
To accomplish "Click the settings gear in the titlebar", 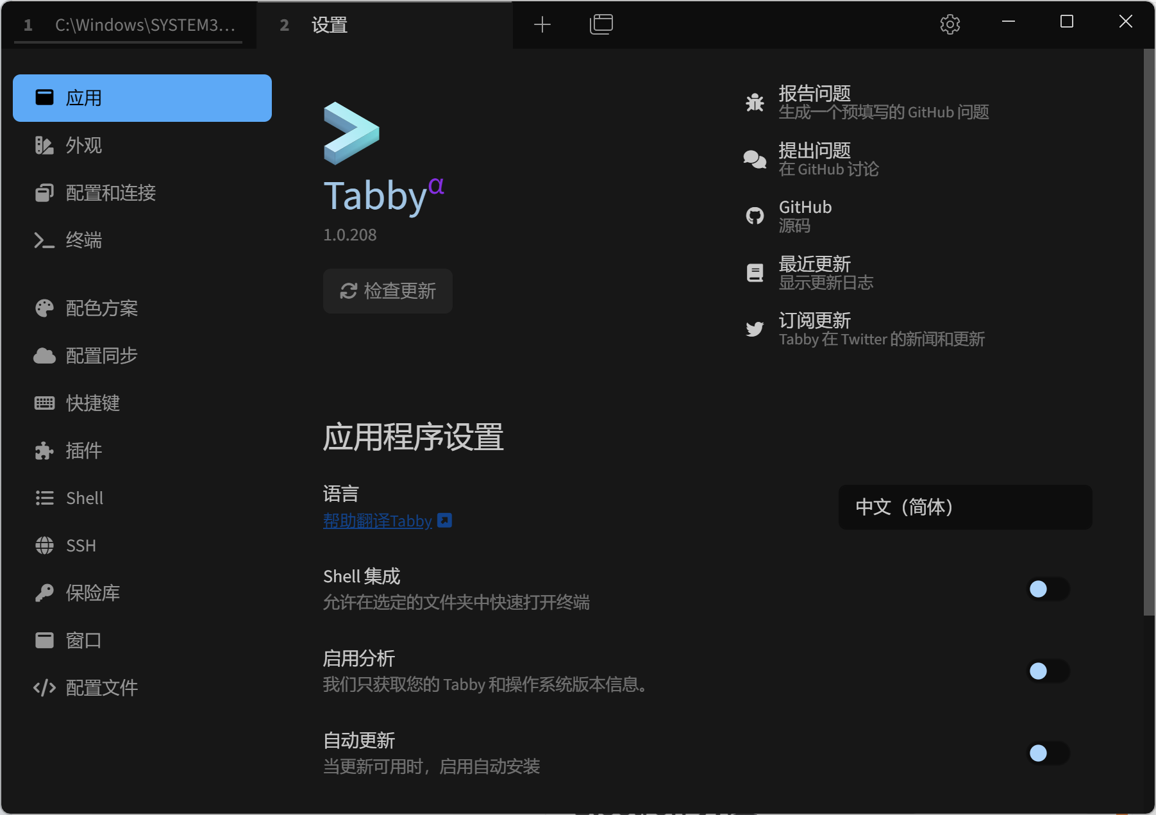I will [x=950, y=24].
